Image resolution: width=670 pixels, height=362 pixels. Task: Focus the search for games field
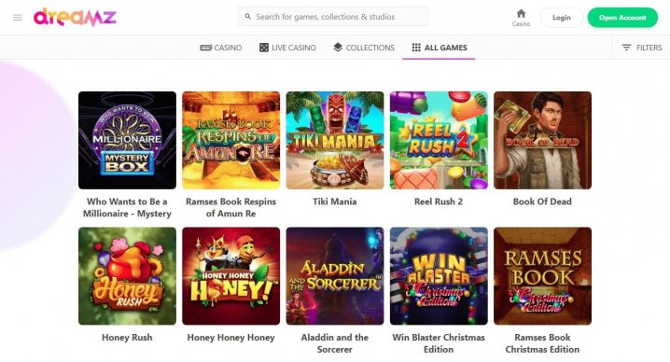point(333,17)
